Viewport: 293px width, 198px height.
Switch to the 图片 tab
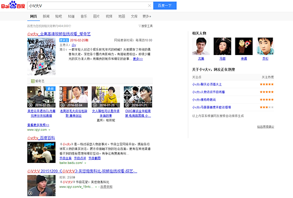[x=96, y=16]
